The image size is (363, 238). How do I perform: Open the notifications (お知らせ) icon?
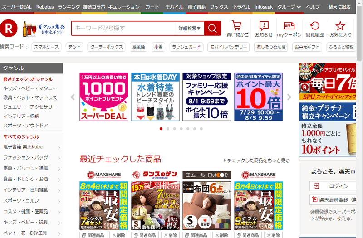pos(264,29)
